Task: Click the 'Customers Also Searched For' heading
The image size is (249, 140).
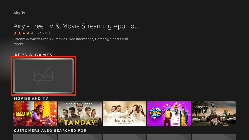Action: (50, 131)
